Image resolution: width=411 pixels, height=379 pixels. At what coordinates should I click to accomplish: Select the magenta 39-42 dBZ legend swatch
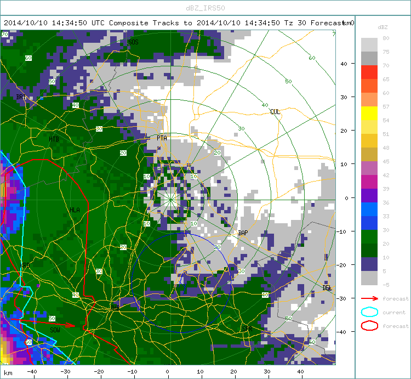(369, 182)
